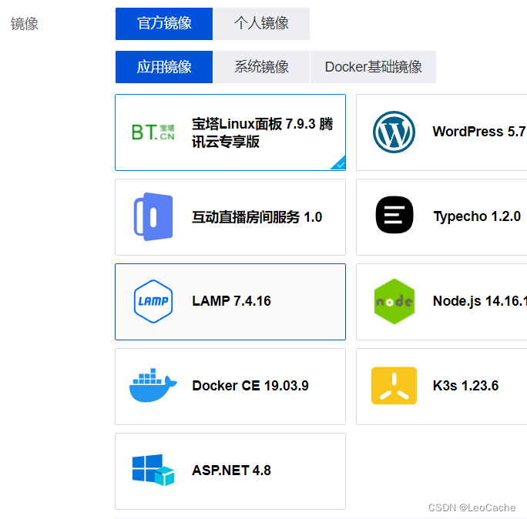Screen dimensions: 527x519
Task: Switch to the 官方镜像 tab
Action: coord(164,24)
